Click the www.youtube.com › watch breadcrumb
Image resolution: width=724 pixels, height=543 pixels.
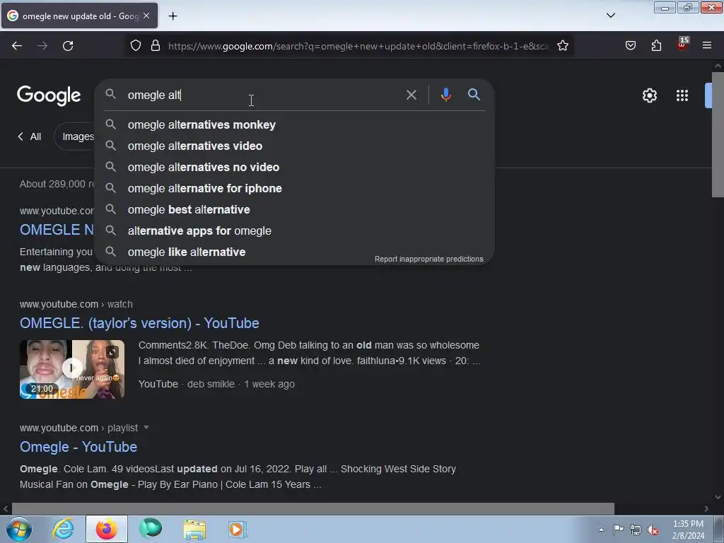(x=76, y=304)
